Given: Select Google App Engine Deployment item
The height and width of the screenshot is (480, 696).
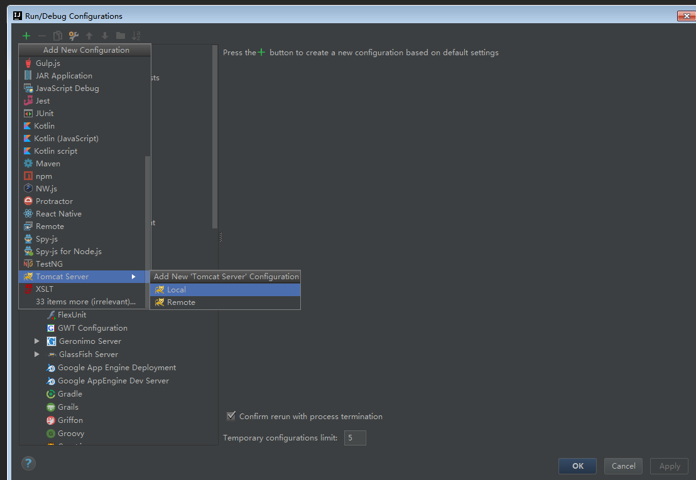Looking at the screenshot, I should click(118, 368).
